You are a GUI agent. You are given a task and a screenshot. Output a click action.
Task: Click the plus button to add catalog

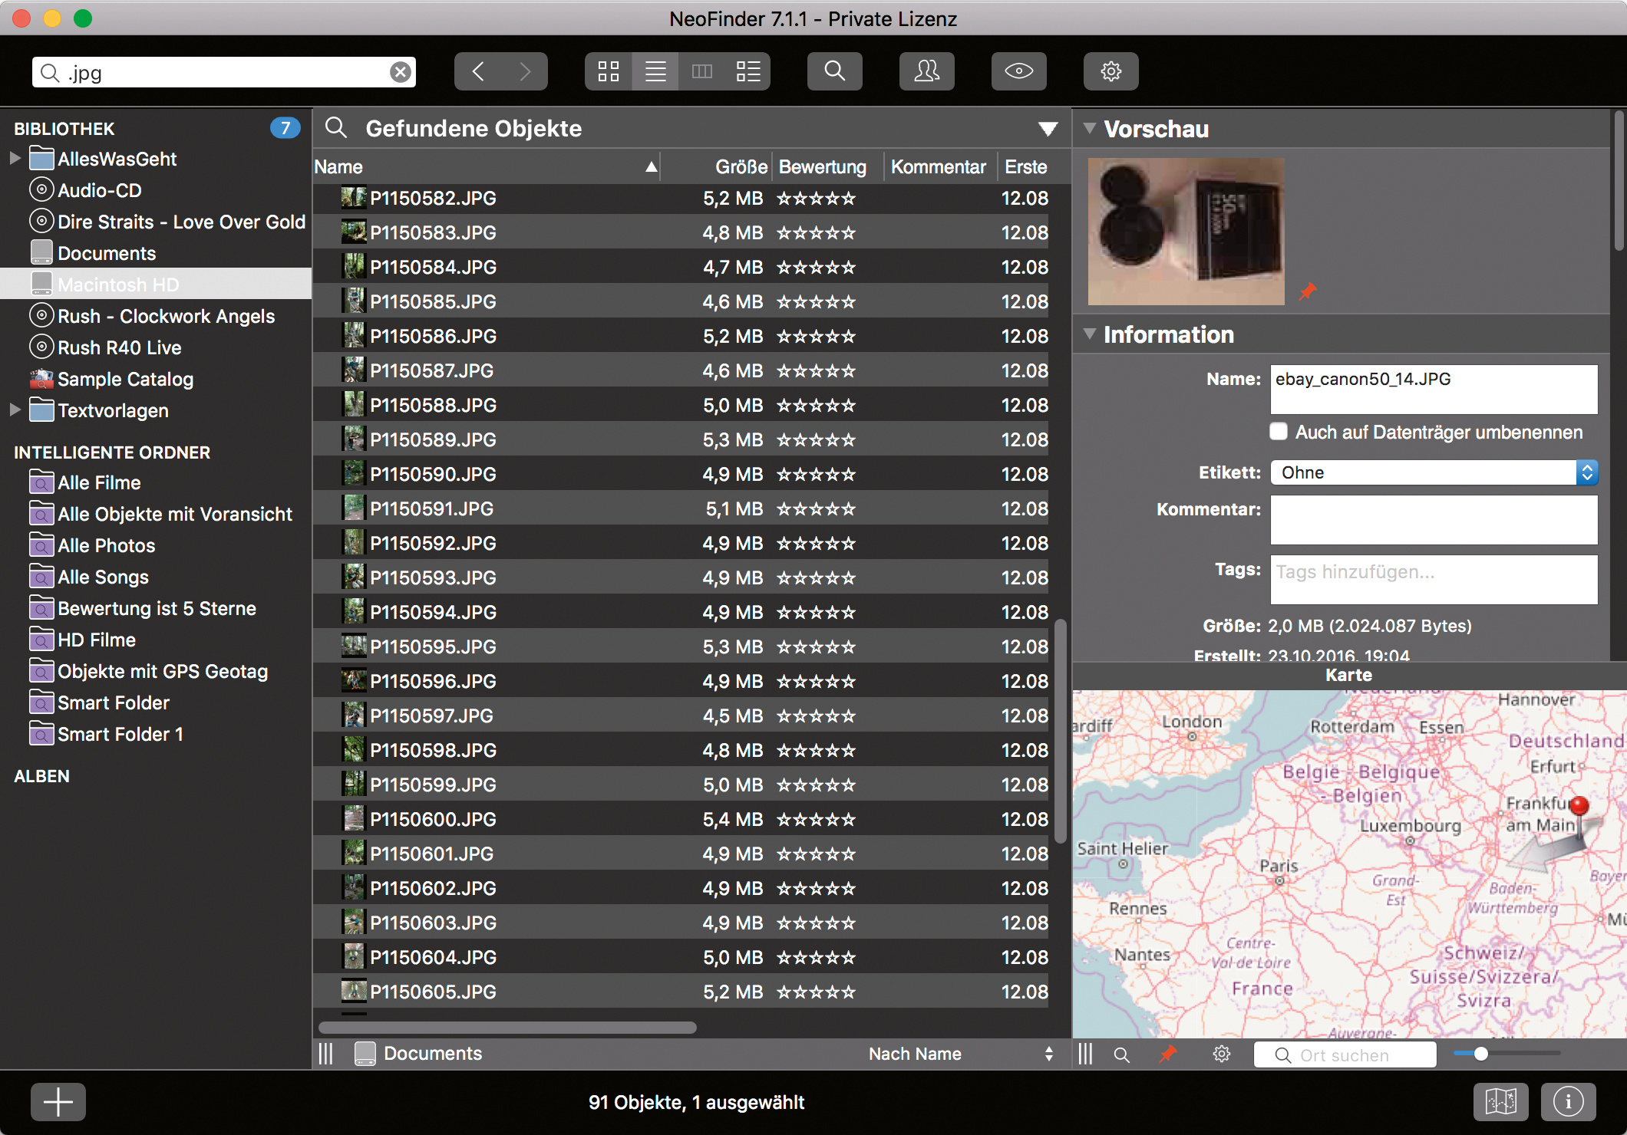58,1102
